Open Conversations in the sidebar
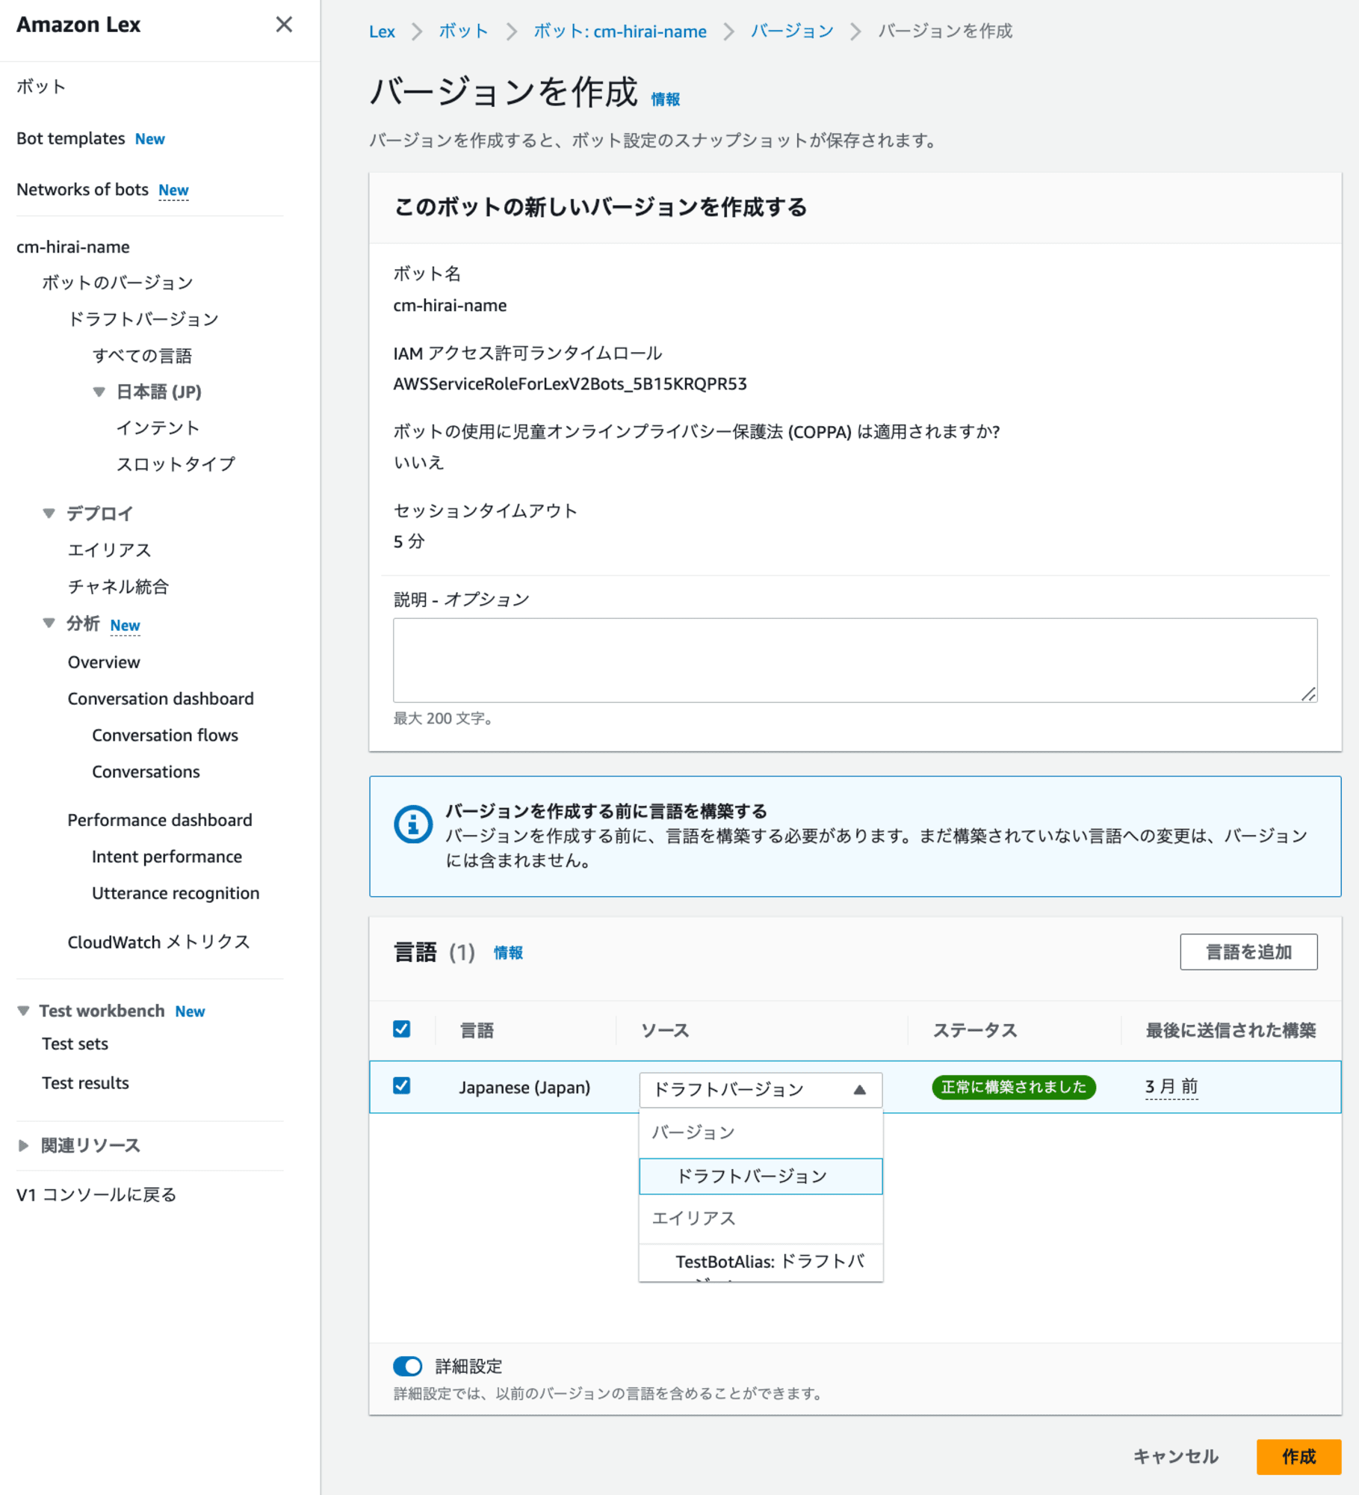Screen dimensions: 1359x1495 [x=146, y=771]
